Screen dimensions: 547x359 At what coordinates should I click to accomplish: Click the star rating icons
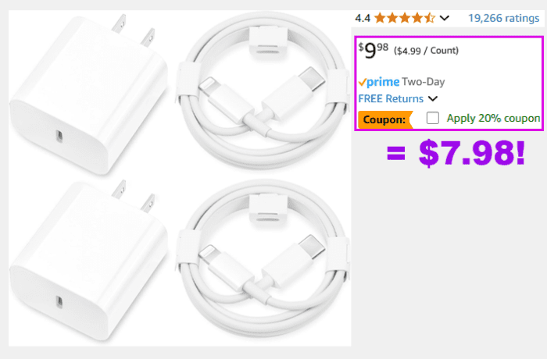pyautogui.click(x=404, y=17)
